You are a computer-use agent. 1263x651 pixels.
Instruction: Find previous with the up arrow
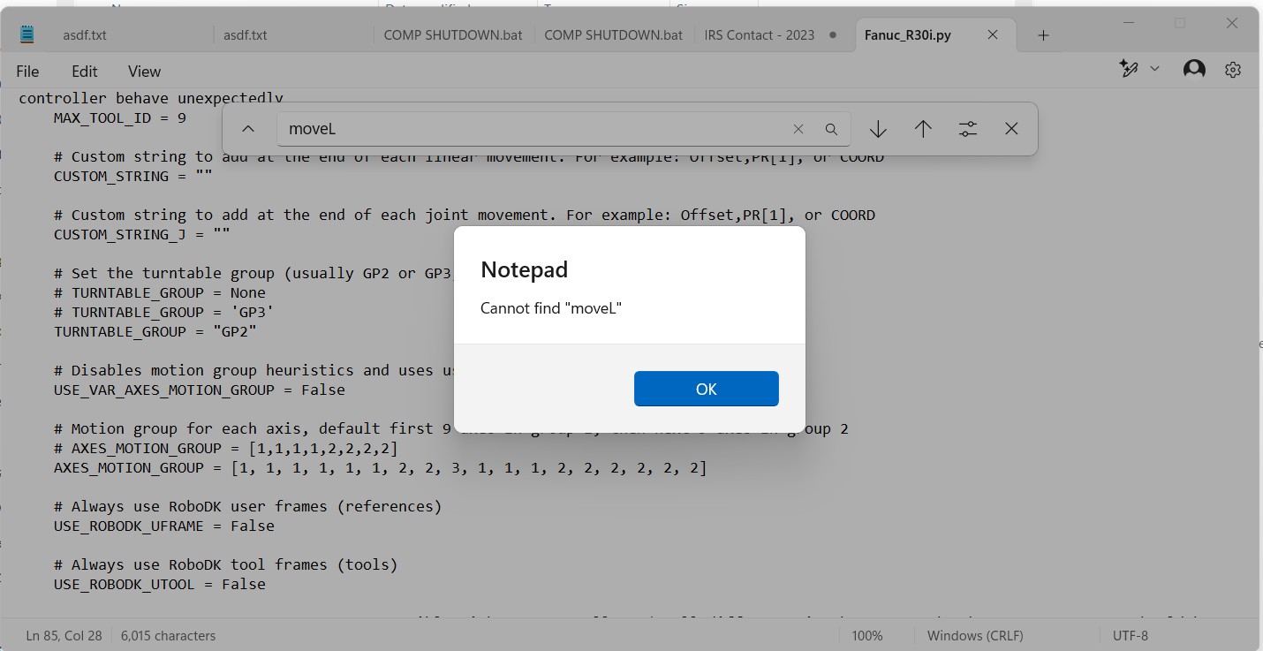[x=923, y=129]
